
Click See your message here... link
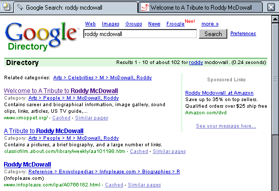click(x=226, y=126)
